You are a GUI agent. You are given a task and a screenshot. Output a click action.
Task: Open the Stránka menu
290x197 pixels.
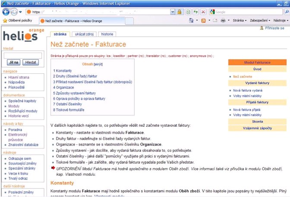pos(240,20)
